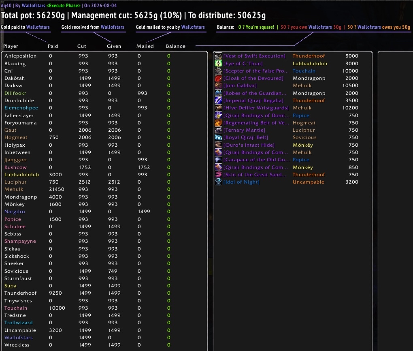Click the 'You're square!' balance legend
The width and height of the screenshot is (413, 351).
coord(256,27)
